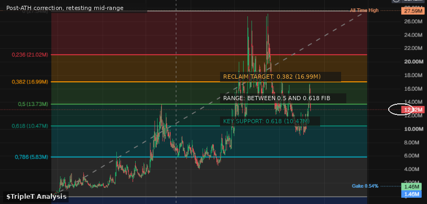Click the 0.786 (5.83M) Fib level label
The image size is (427, 204).
(31, 157)
